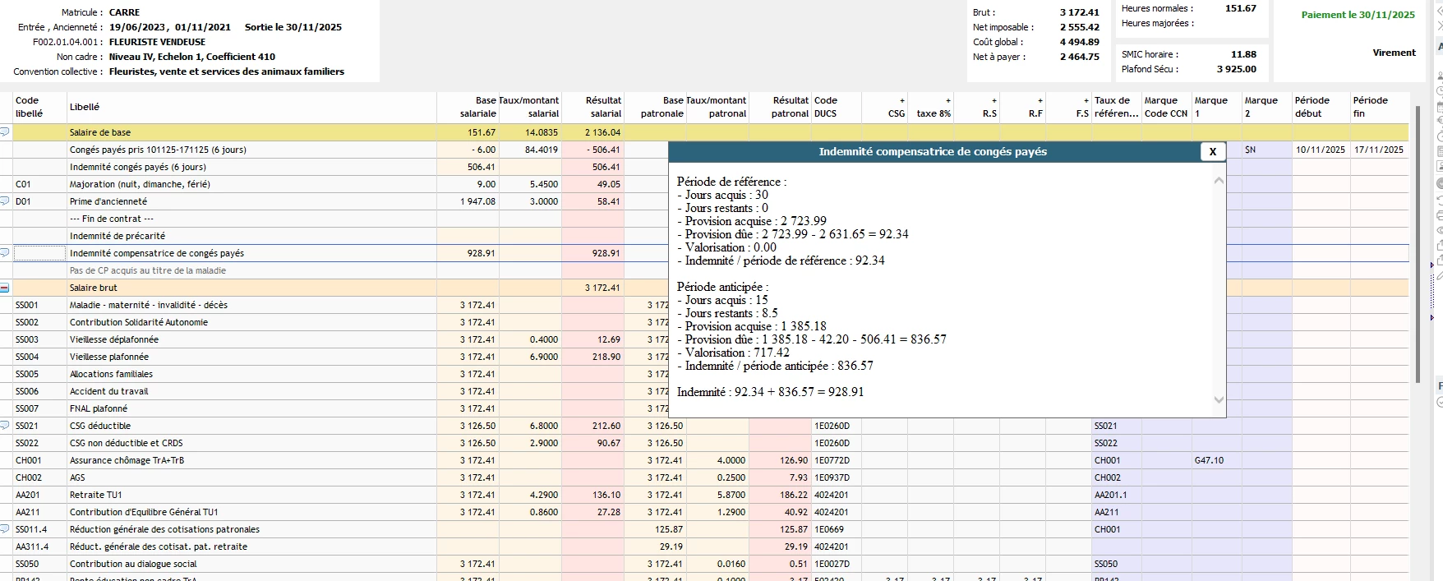
Task: Select the Code DUCS column header
Action: (x=826, y=107)
